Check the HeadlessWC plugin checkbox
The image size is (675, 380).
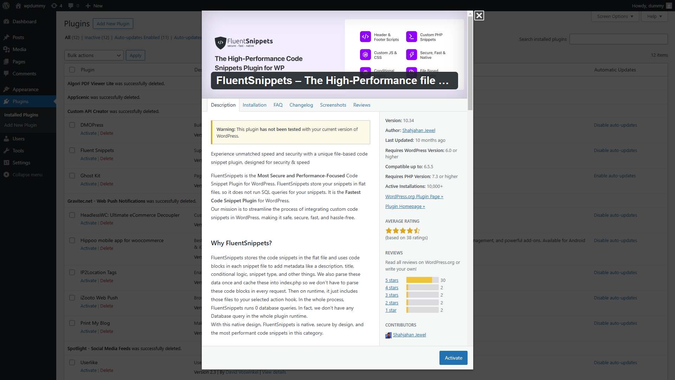pyautogui.click(x=72, y=215)
